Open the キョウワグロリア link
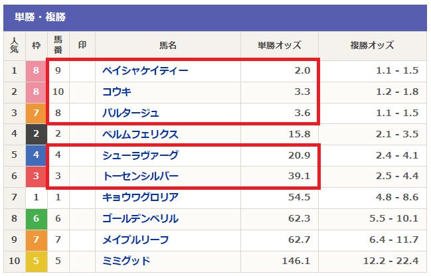 tap(141, 198)
